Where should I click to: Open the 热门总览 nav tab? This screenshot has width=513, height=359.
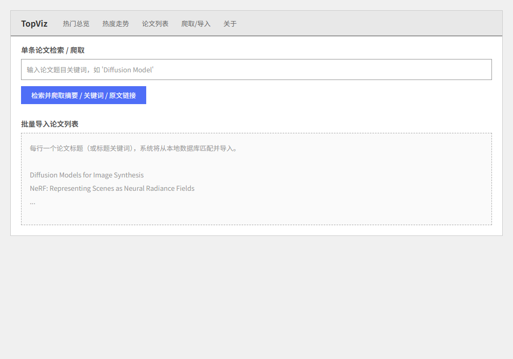click(x=76, y=24)
